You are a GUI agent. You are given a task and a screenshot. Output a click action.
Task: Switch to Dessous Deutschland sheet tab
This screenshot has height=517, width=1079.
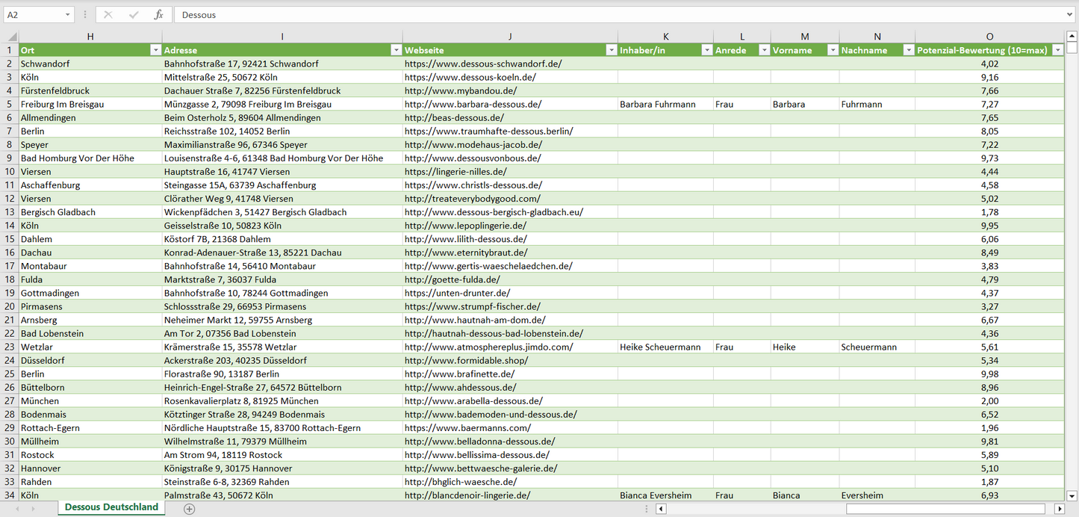click(x=111, y=507)
